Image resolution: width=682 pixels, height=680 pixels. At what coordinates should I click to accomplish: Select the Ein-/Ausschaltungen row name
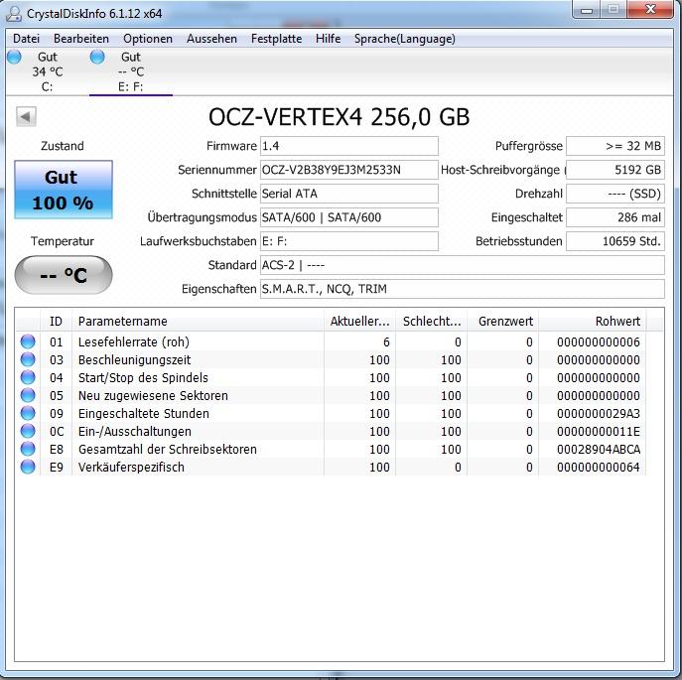(x=135, y=431)
